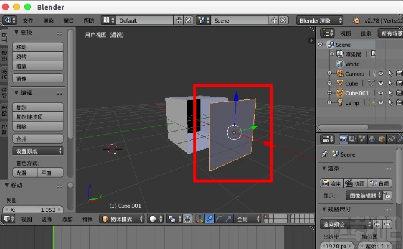The image size is (403, 249).
Task: Select the first scene layer button
Action: (x=266, y=217)
